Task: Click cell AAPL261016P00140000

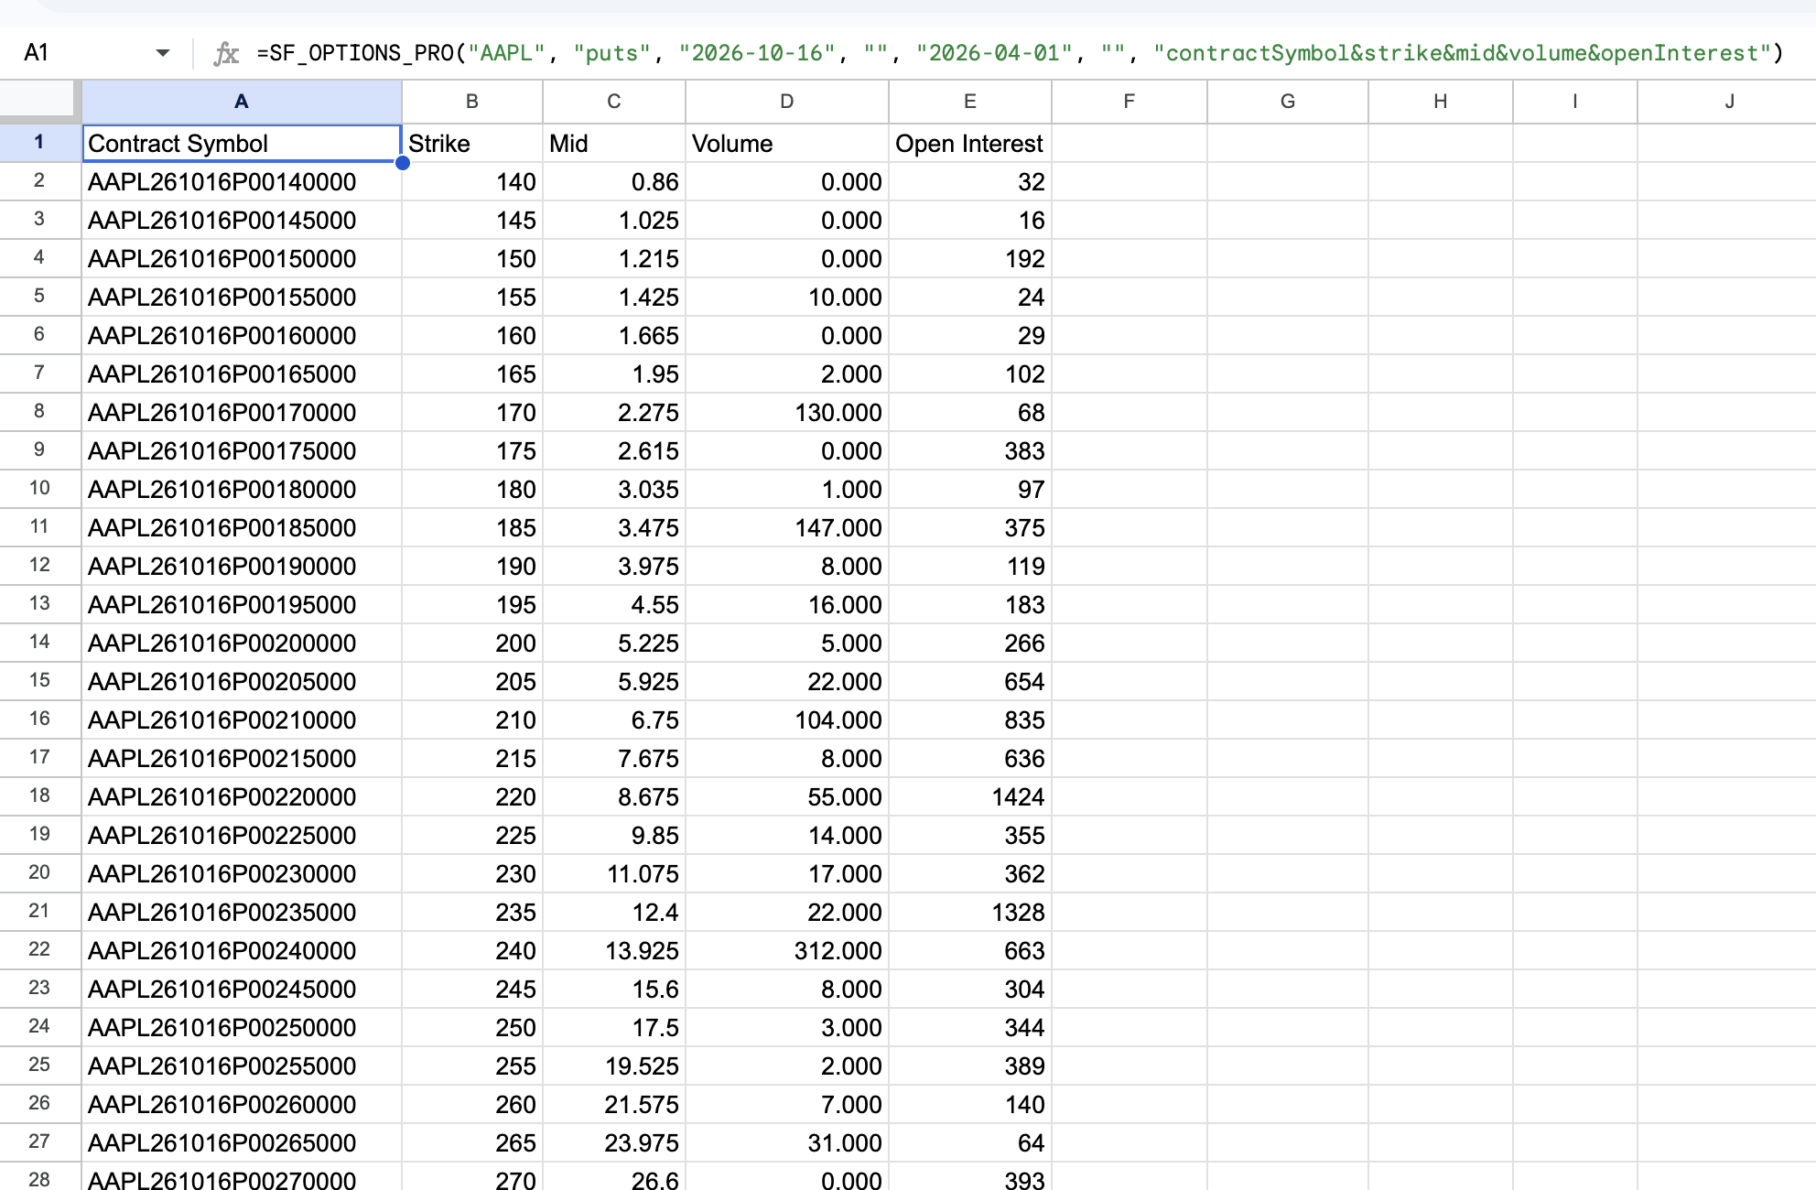Action: (x=242, y=182)
